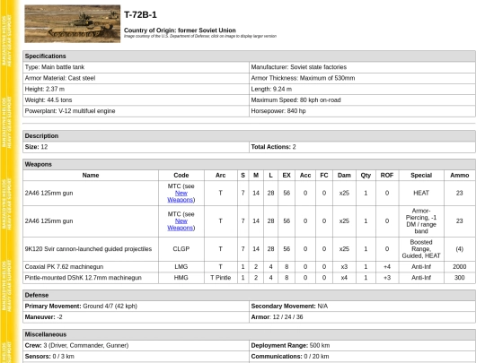Viewport: 485px width, 363px height.
Task: Click the Miscellaneous section header
Action: tap(249, 334)
